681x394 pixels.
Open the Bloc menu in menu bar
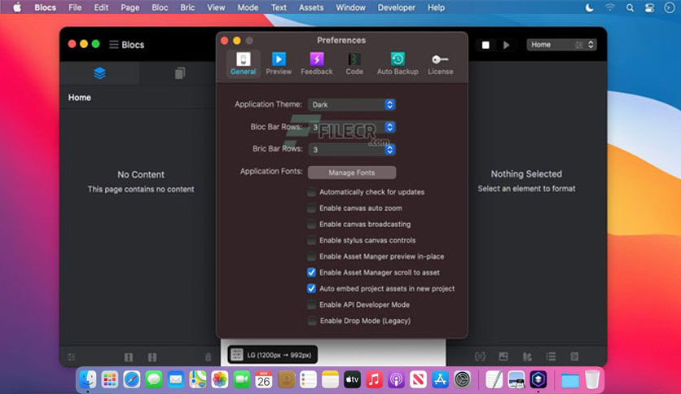(160, 7)
